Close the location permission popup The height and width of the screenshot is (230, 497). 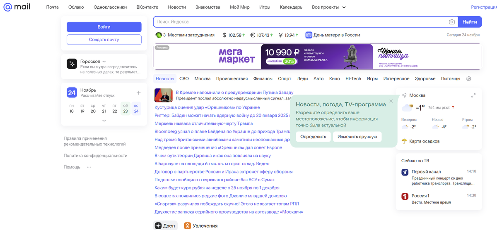coord(391,101)
